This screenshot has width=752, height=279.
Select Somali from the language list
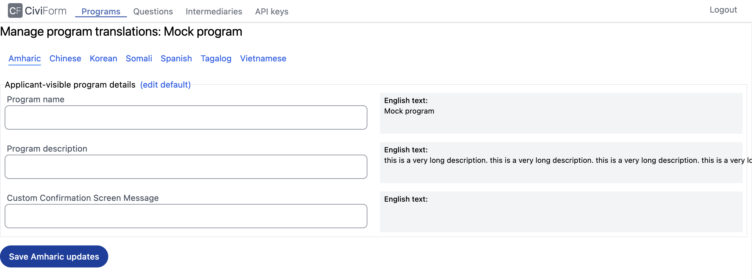point(139,58)
